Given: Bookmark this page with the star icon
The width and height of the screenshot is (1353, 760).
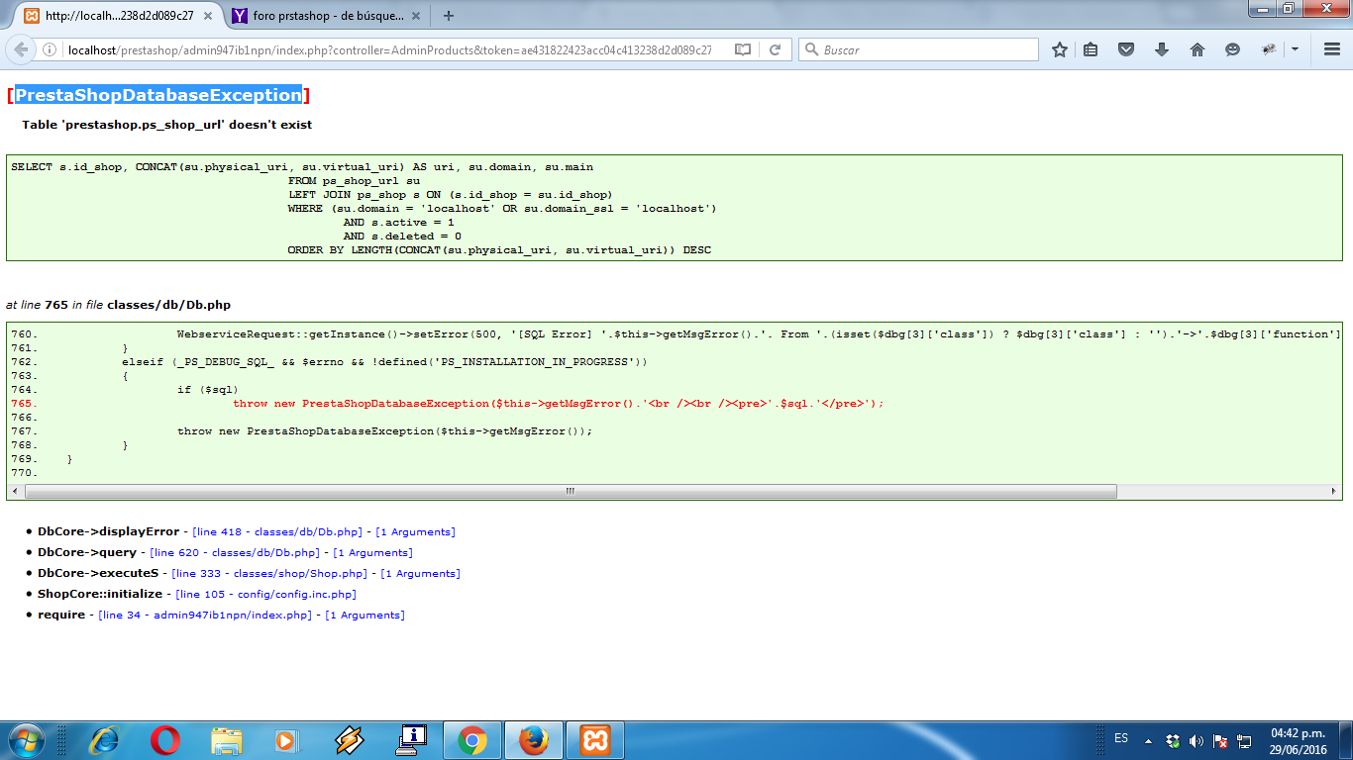Looking at the screenshot, I should [1060, 49].
